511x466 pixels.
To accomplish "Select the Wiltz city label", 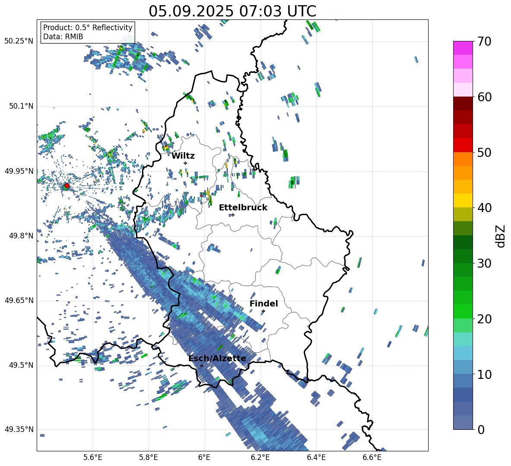I will point(183,156).
